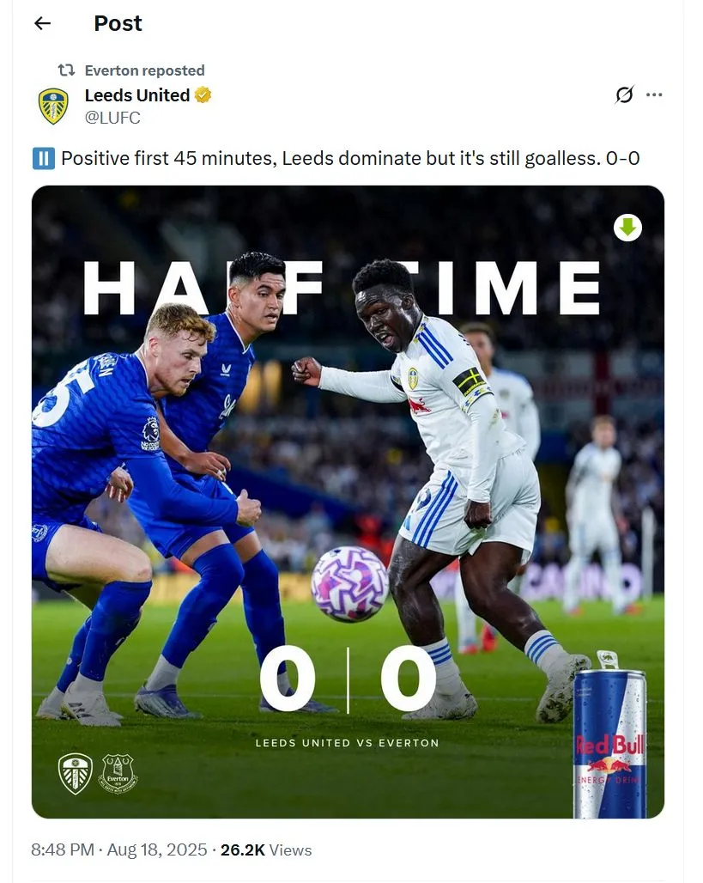Click the Leeds United crest in image

coord(75,771)
